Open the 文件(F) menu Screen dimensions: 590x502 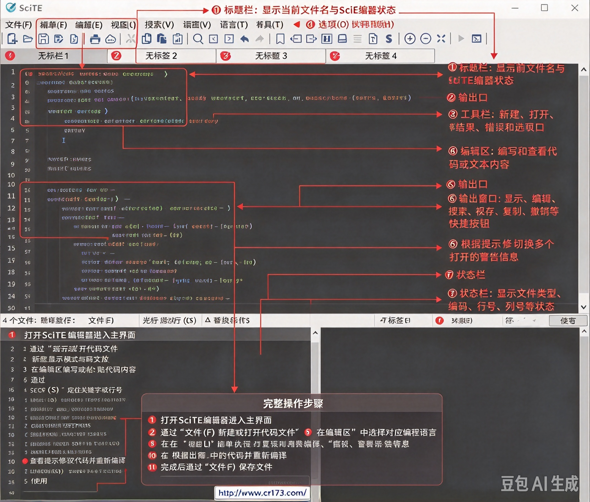(x=19, y=25)
